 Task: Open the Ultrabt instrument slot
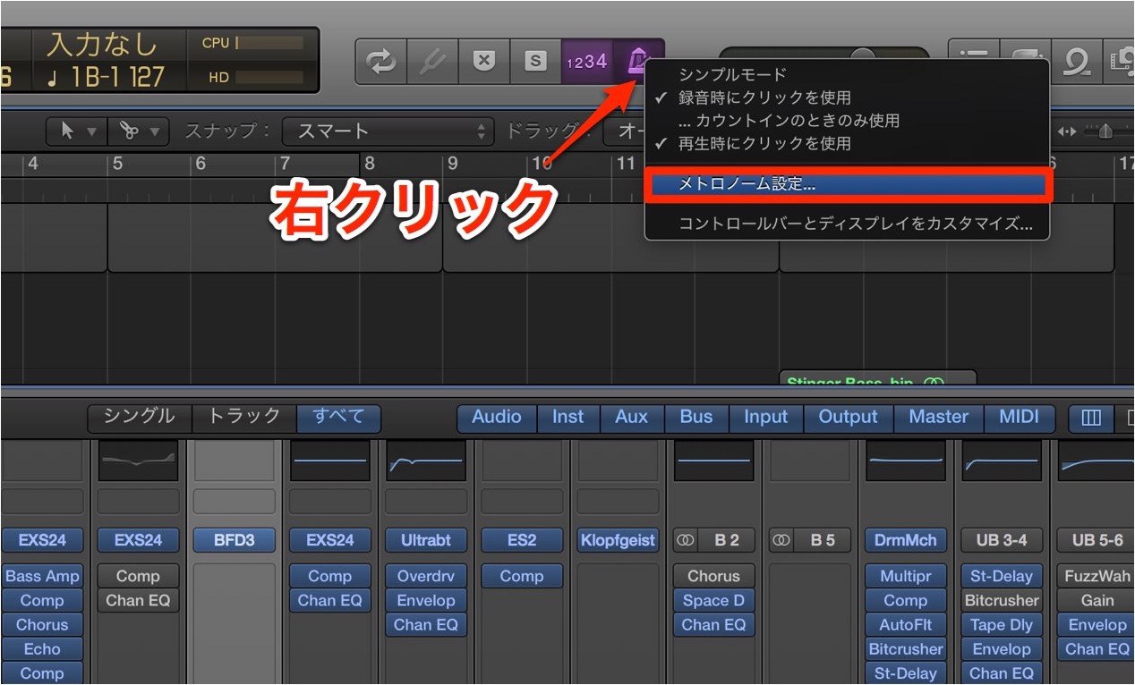coord(426,540)
